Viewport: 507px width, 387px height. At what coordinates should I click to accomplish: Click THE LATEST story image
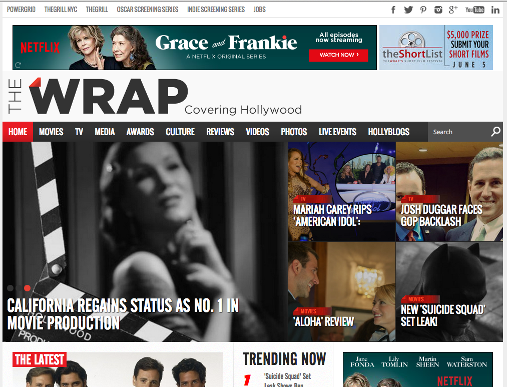pyautogui.click(x=118, y=369)
